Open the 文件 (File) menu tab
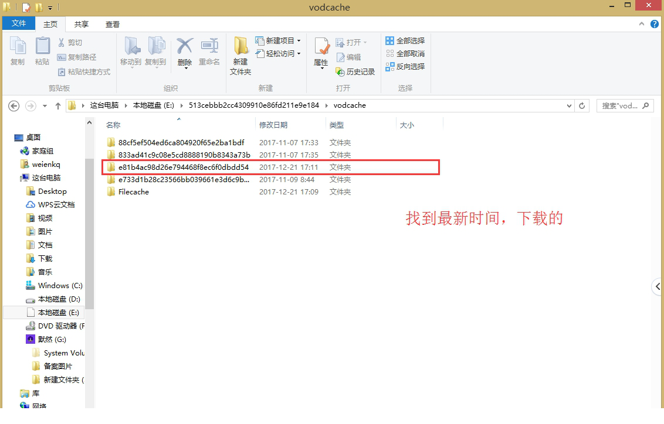The image size is (664, 424). click(x=19, y=24)
